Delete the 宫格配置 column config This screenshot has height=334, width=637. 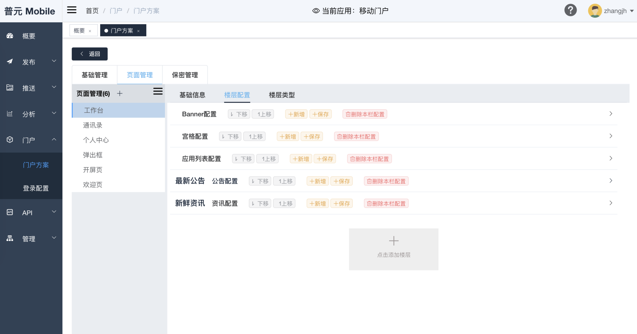(356, 137)
